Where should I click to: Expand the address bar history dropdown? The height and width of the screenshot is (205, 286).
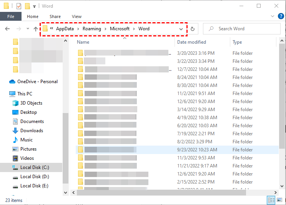tap(181, 29)
